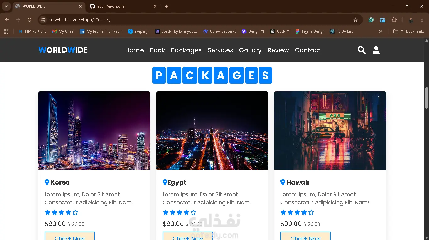
Task: Reload the current page
Action: tap(30, 20)
